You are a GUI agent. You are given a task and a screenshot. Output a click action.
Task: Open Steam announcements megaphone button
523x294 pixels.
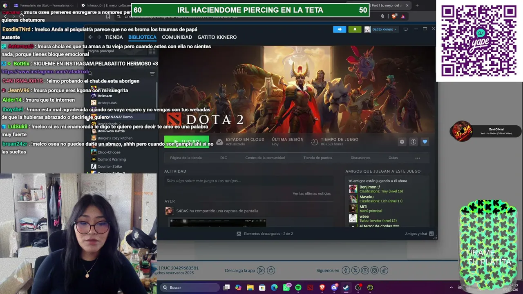pyautogui.click(x=339, y=29)
